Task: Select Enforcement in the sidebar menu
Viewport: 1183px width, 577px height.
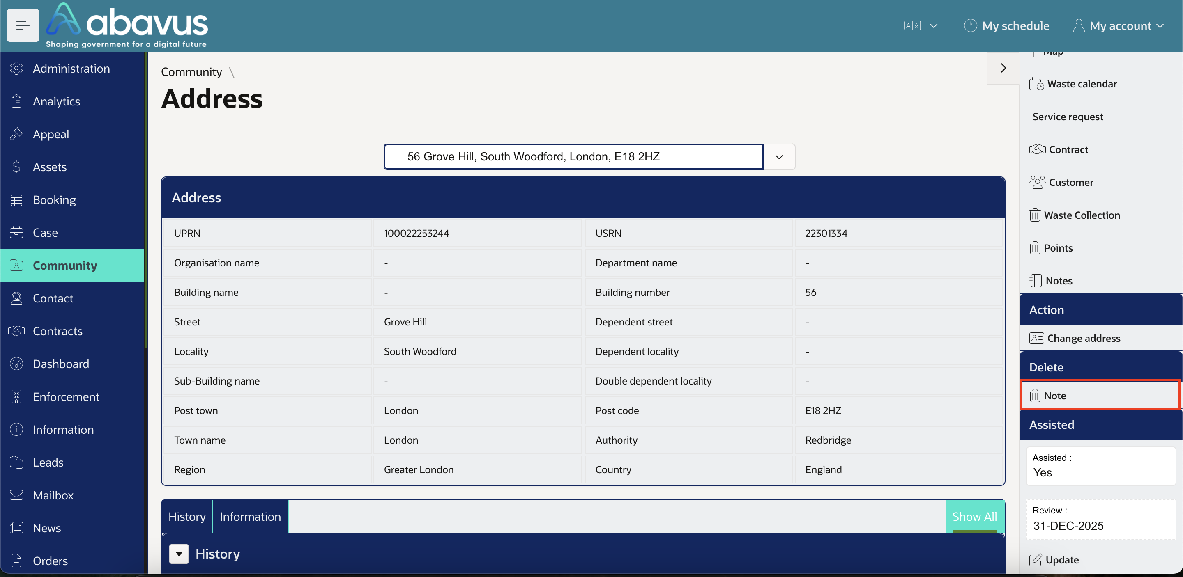Action: 66,397
